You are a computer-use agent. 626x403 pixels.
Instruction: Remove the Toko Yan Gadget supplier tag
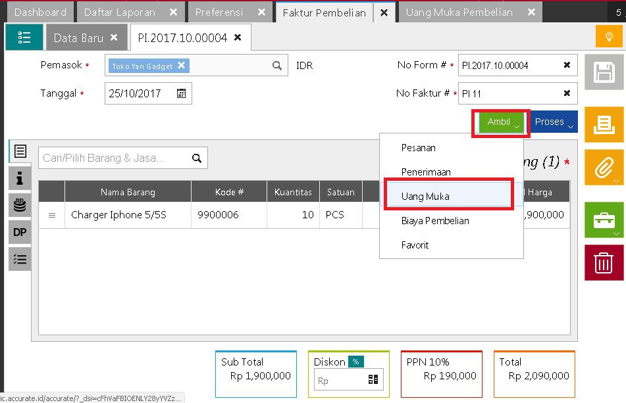pos(182,66)
